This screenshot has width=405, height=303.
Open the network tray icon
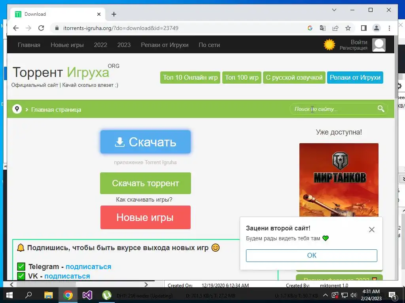pyautogui.click(x=344, y=295)
